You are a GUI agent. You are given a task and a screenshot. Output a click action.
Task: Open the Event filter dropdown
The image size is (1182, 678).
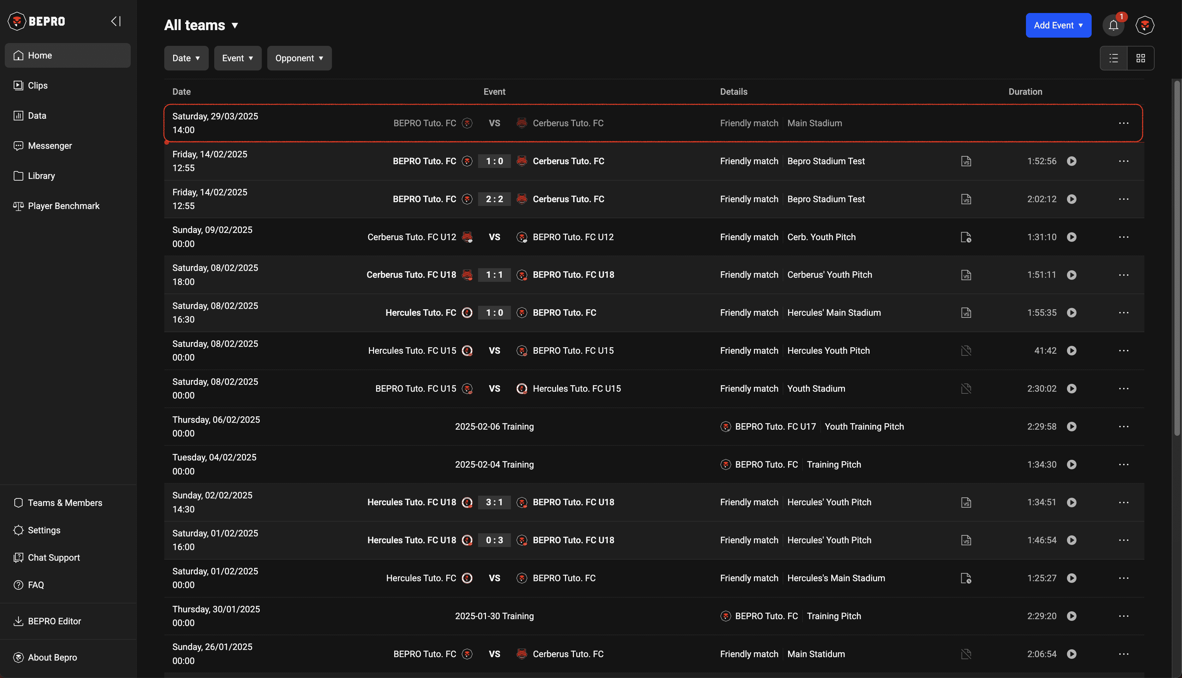(x=237, y=58)
